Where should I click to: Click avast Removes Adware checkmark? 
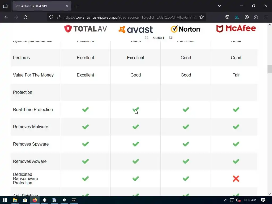point(136,161)
